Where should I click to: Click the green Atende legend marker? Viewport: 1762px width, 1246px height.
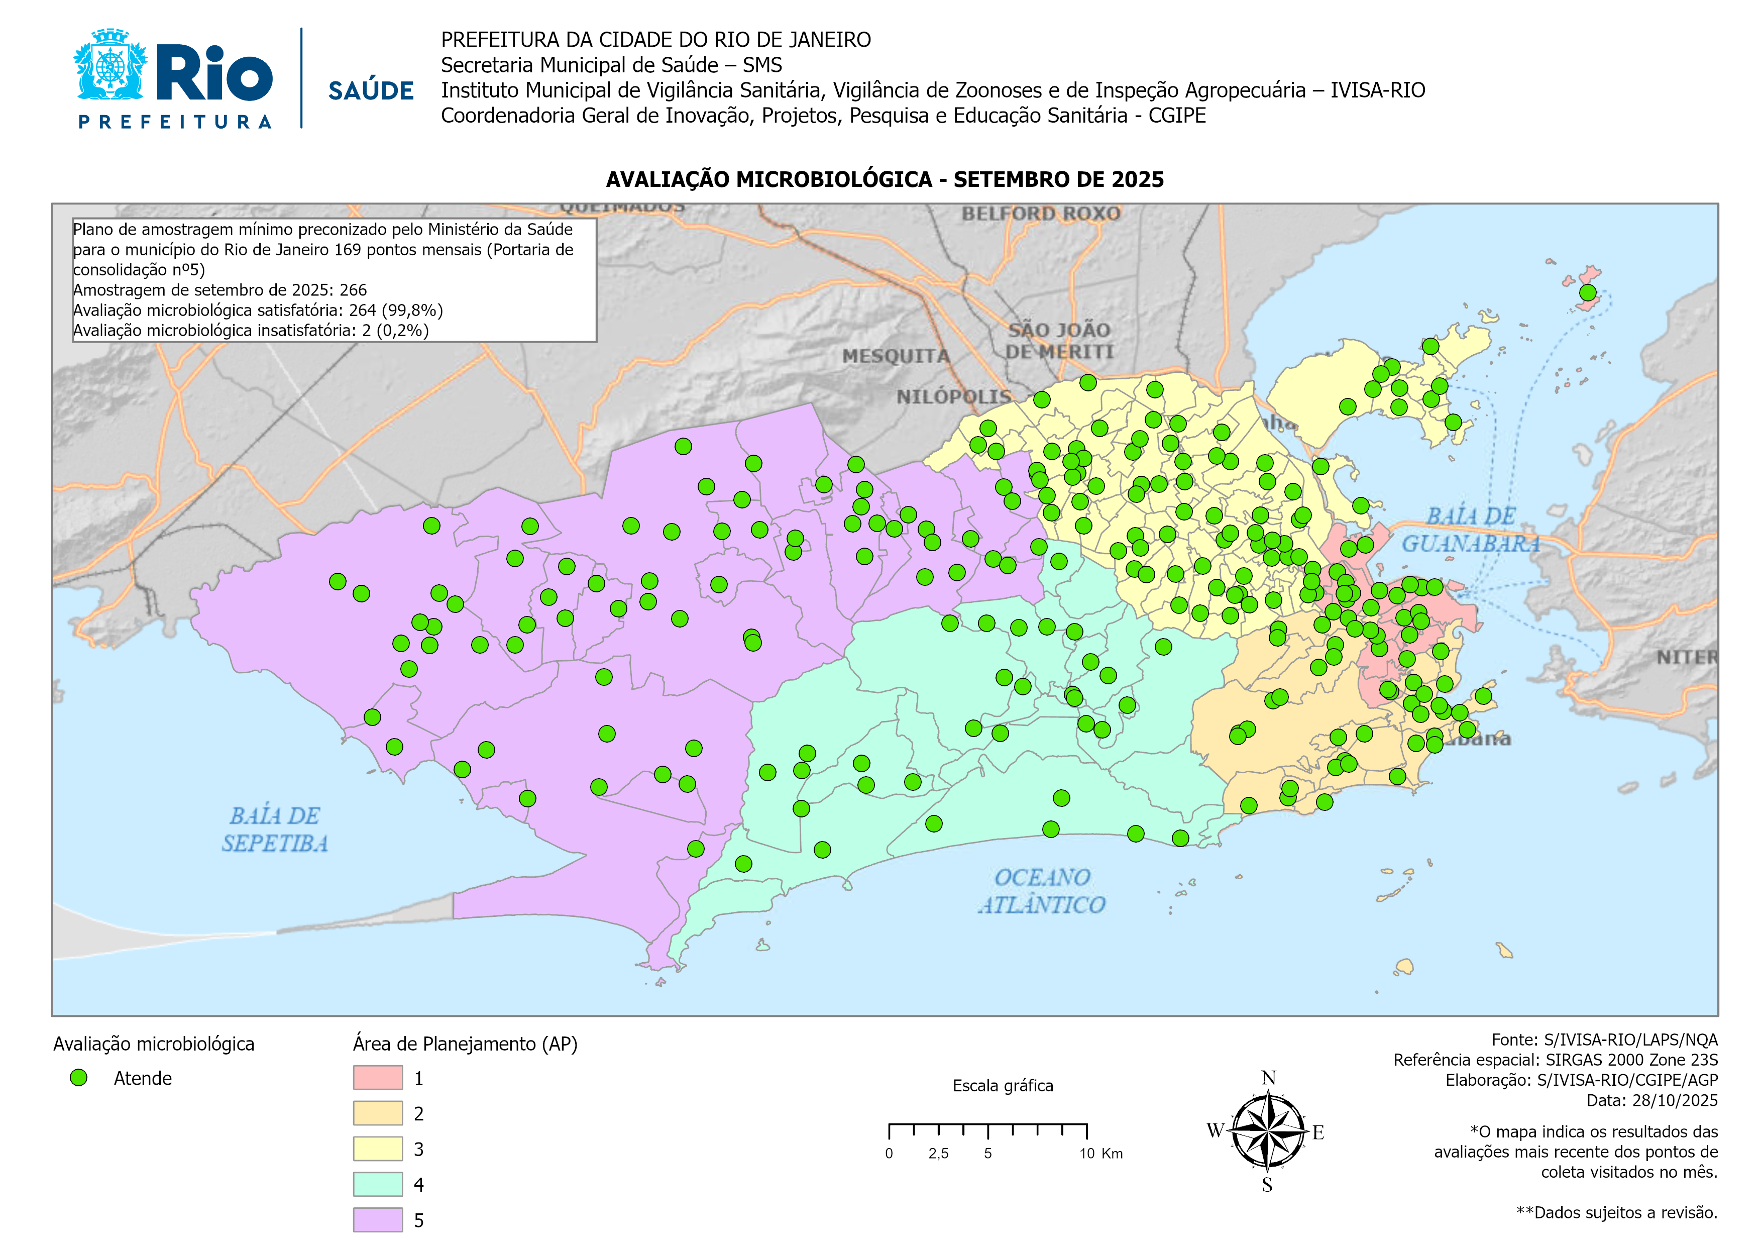click(78, 1078)
